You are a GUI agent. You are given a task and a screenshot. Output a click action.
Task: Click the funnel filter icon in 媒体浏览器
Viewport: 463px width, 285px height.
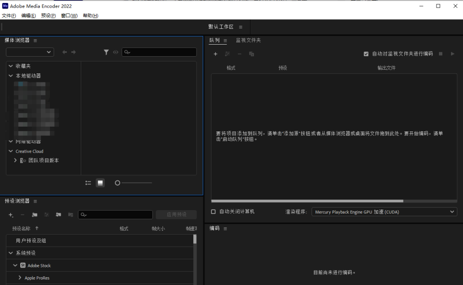pyautogui.click(x=106, y=52)
